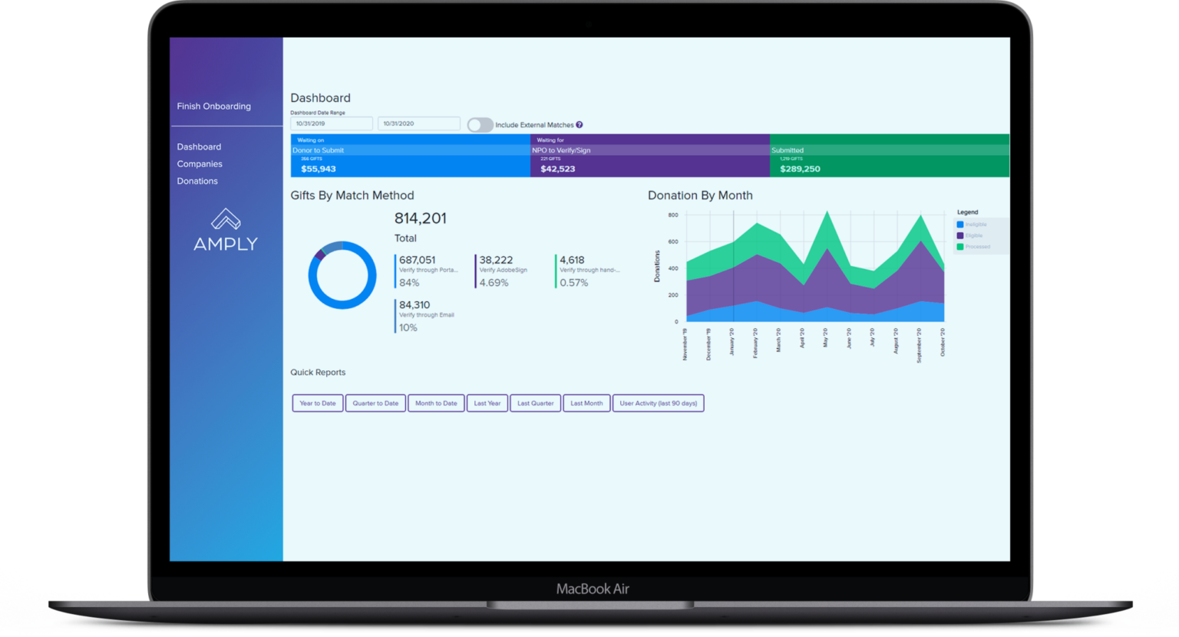Run the Quarter to Date report

375,403
